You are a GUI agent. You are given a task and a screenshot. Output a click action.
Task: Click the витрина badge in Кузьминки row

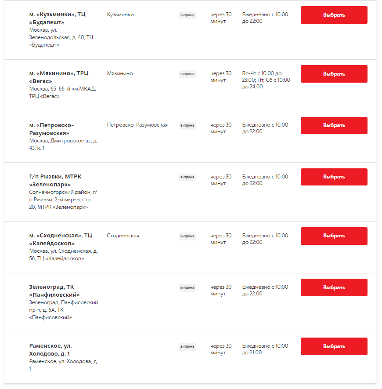187,15
